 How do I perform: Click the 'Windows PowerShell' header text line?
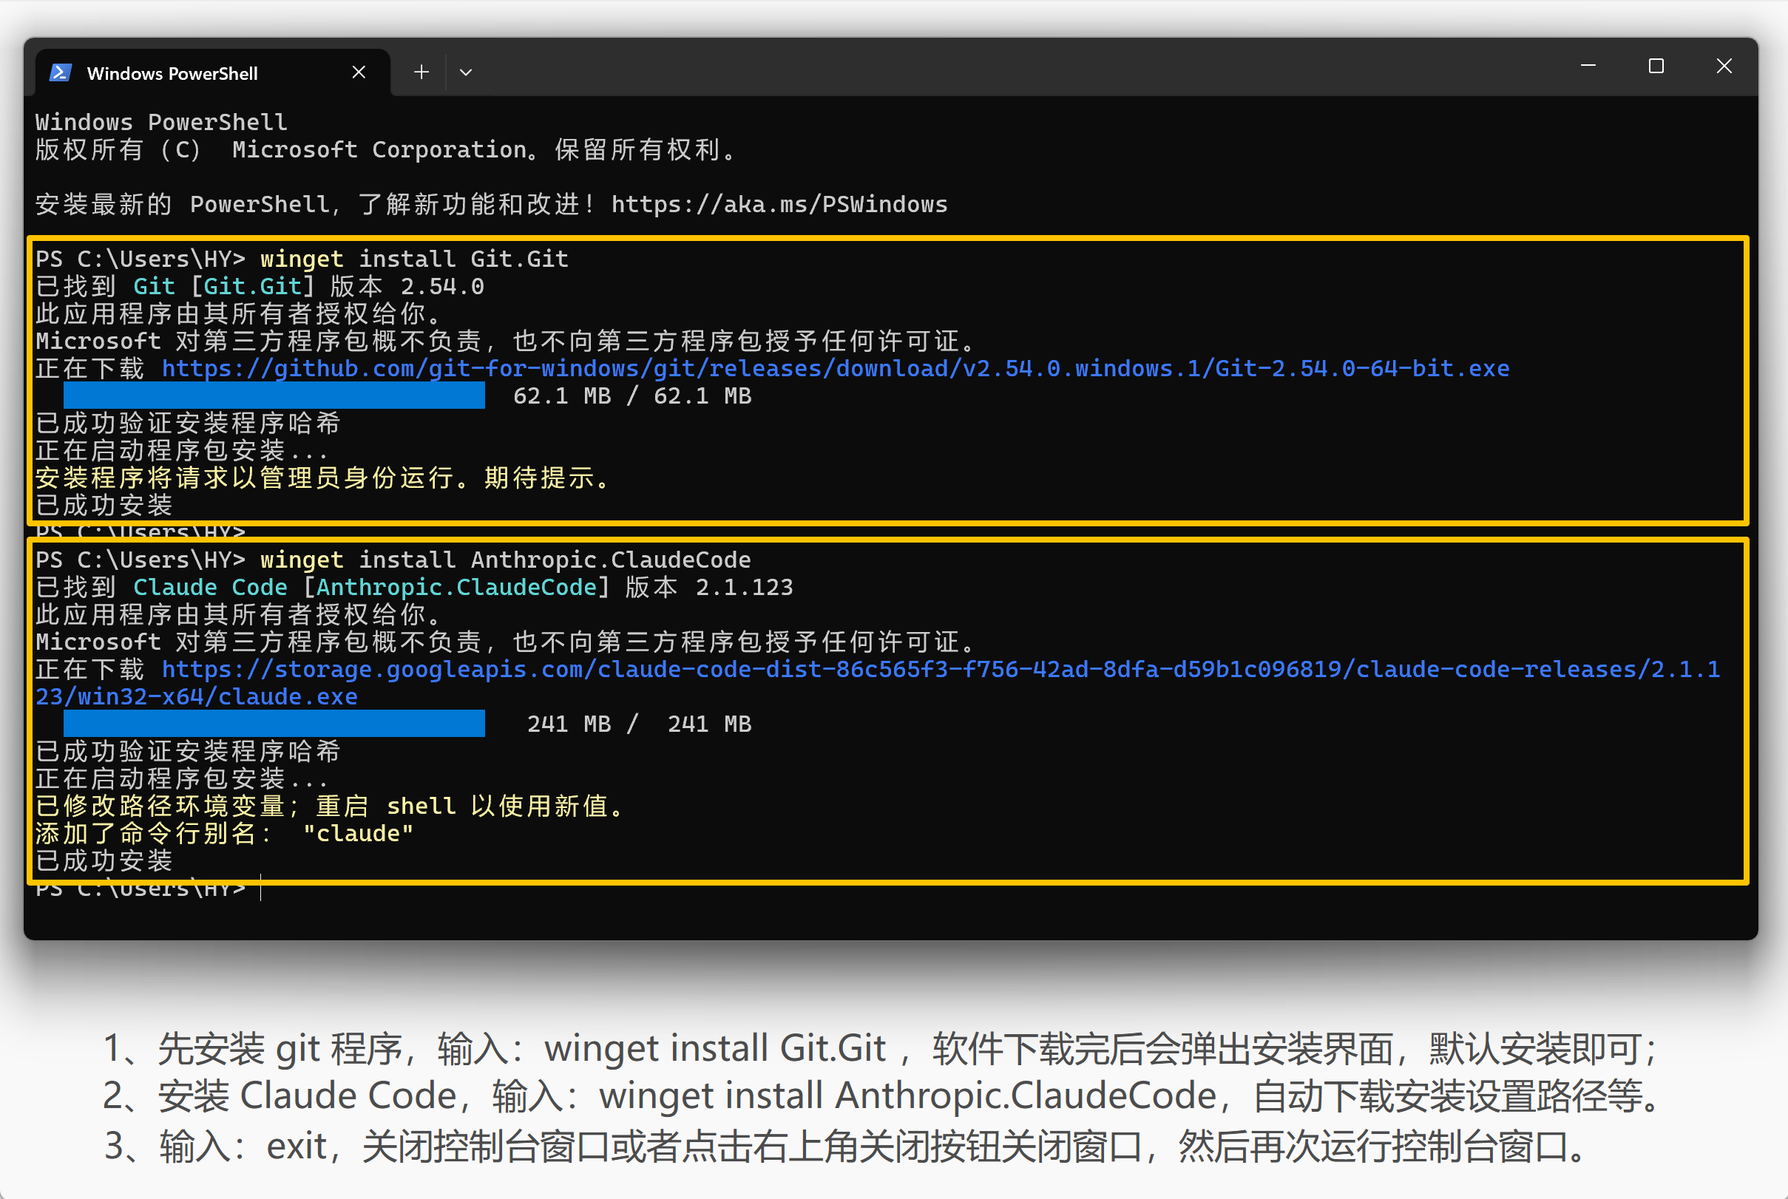(161, 123)
